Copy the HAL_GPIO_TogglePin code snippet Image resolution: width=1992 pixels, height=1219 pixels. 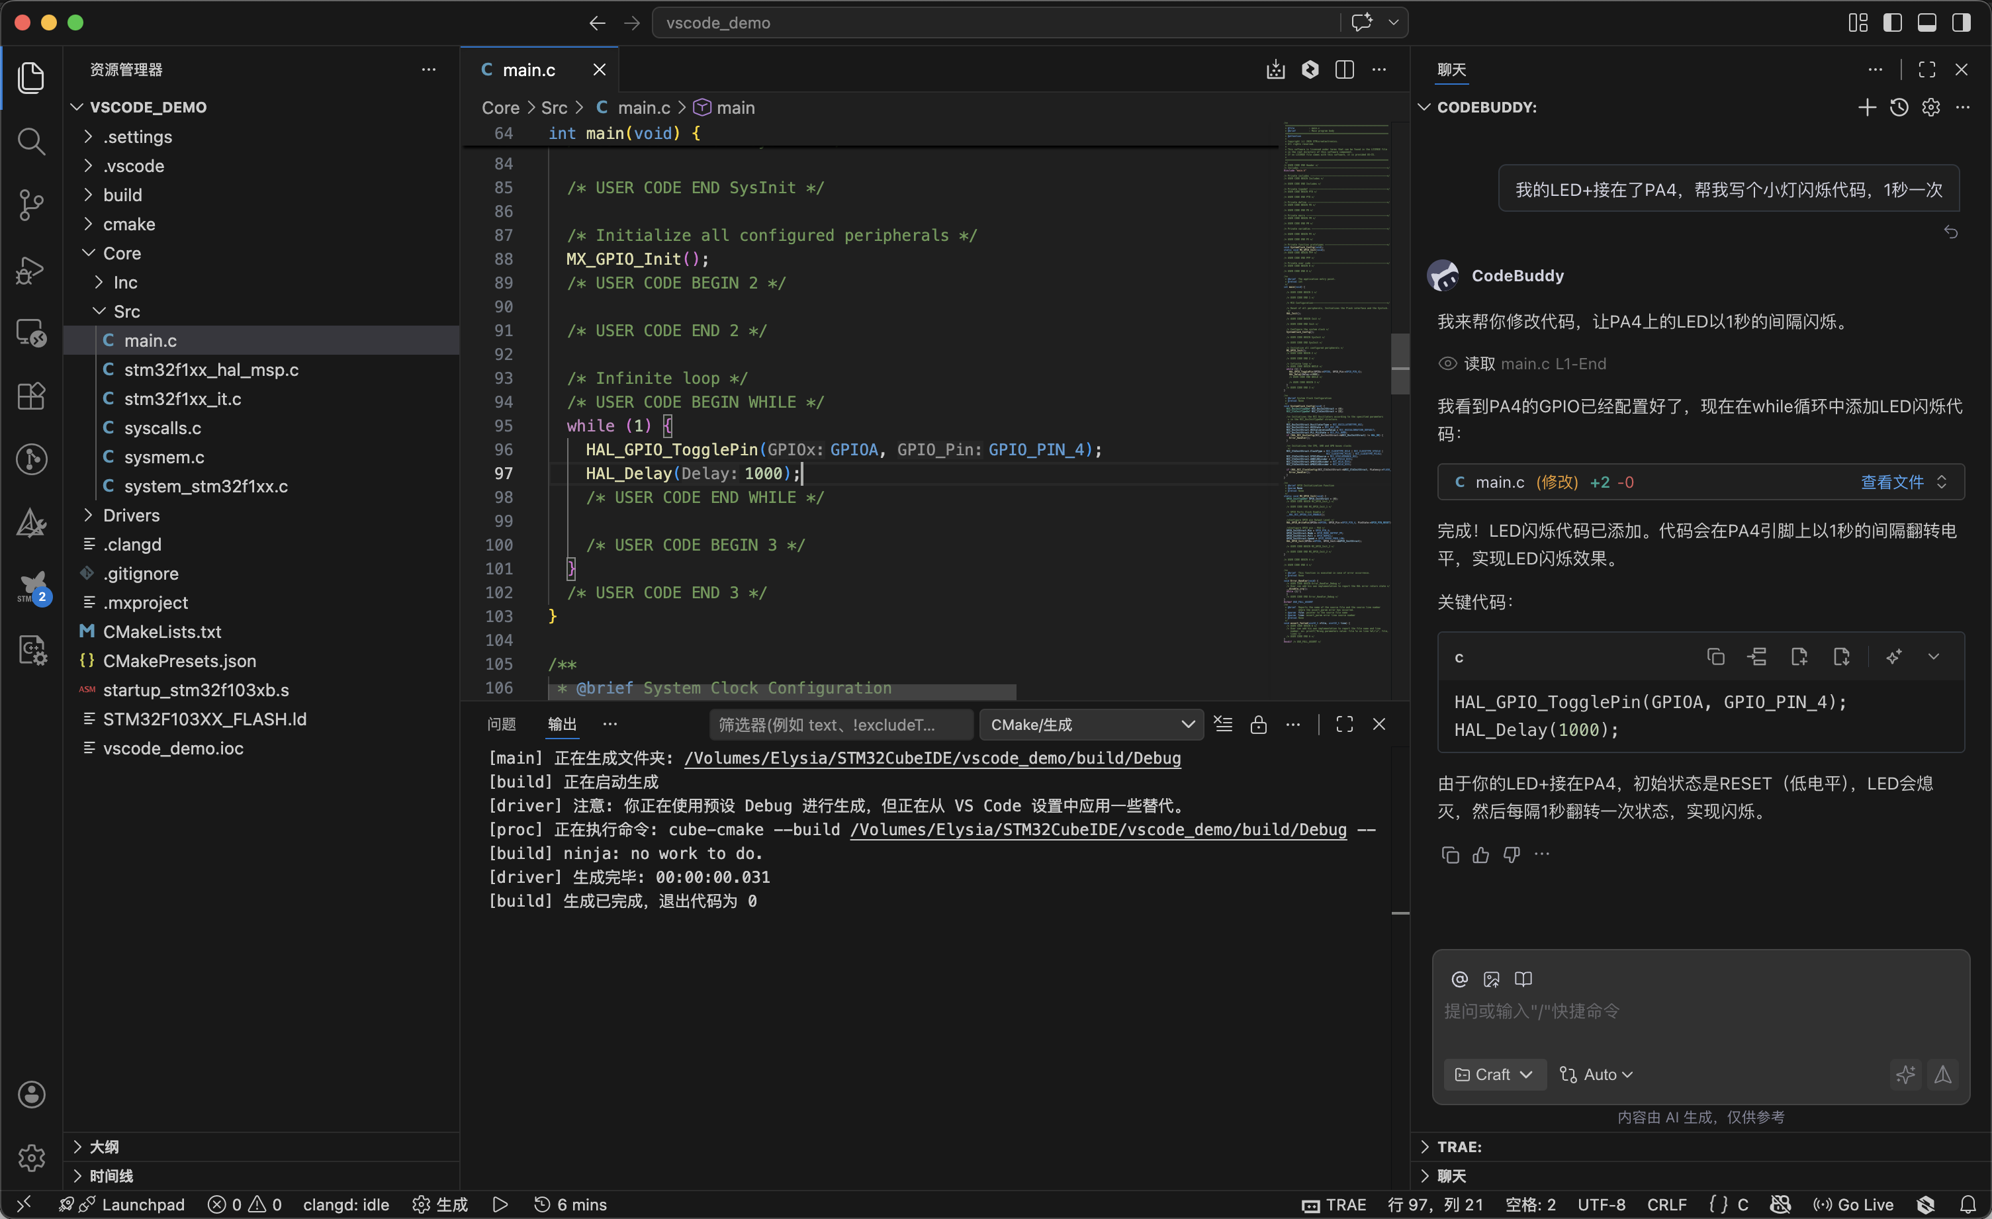click(1716, 656)
